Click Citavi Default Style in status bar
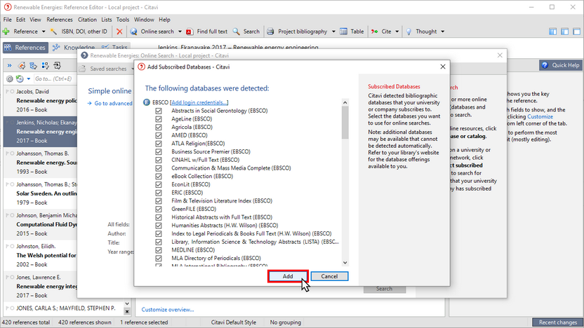The height and width of the screenshot is (328, 584). tap(234, 322)
